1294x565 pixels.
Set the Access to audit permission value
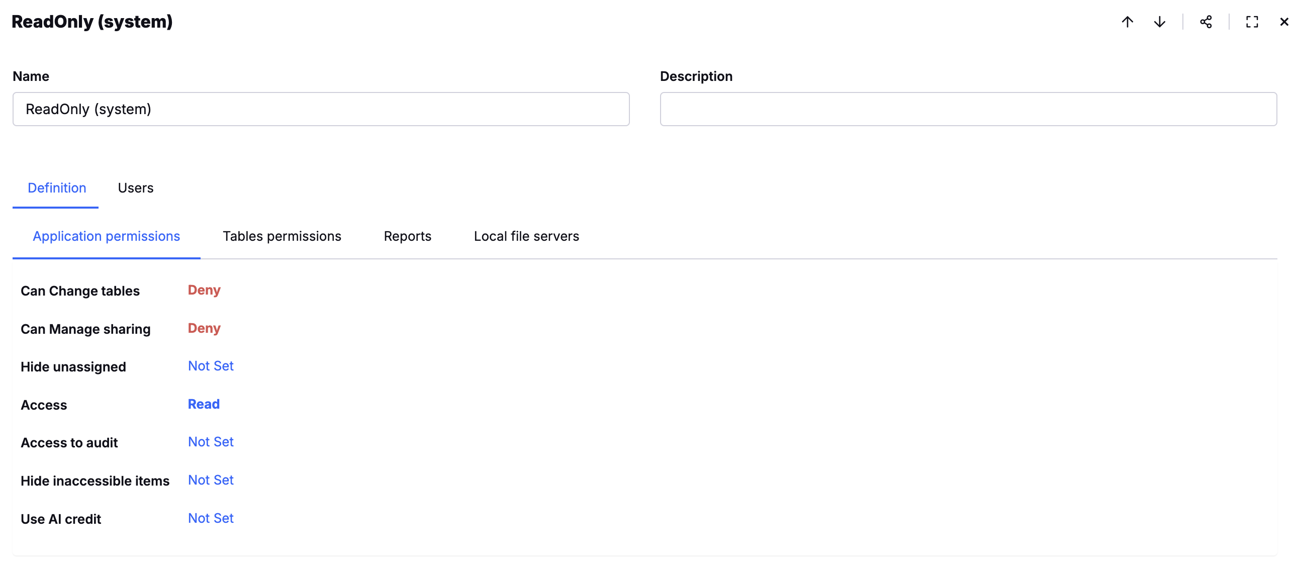pyautogui.click(x=211, y=442)
